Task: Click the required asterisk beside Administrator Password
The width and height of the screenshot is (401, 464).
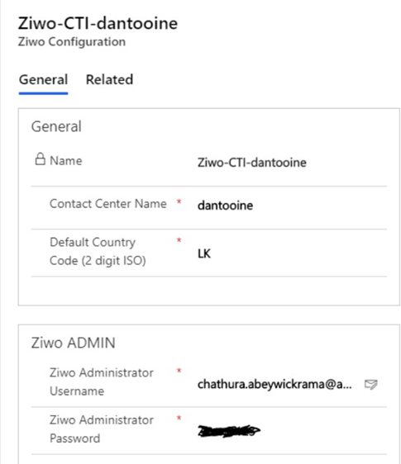Action: pyautogui.click(x=179, y=419)
